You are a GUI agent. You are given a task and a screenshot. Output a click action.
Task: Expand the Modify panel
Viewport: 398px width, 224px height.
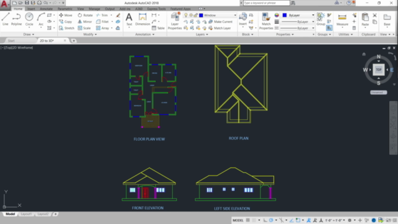tap(90, 34)
